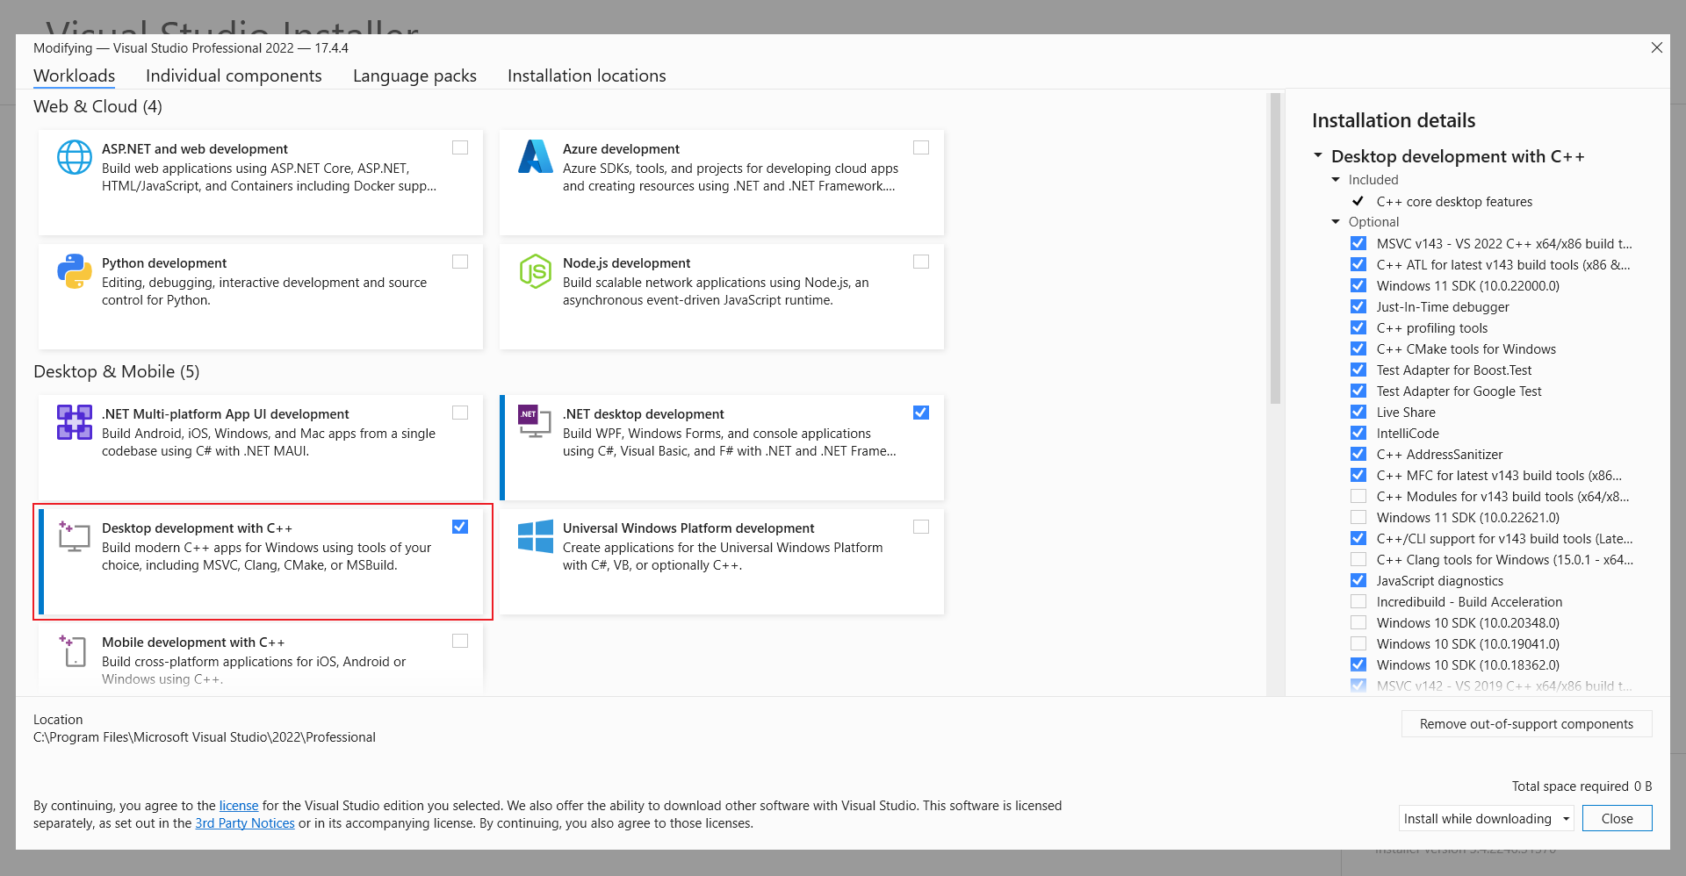Open the Language packs tab

(x=414, y=75)
